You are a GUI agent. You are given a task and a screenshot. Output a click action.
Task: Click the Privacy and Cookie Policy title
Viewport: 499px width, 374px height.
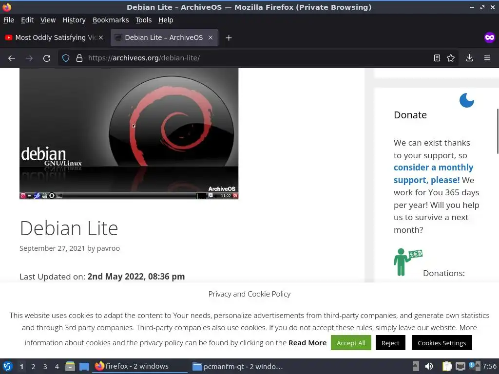249,294
